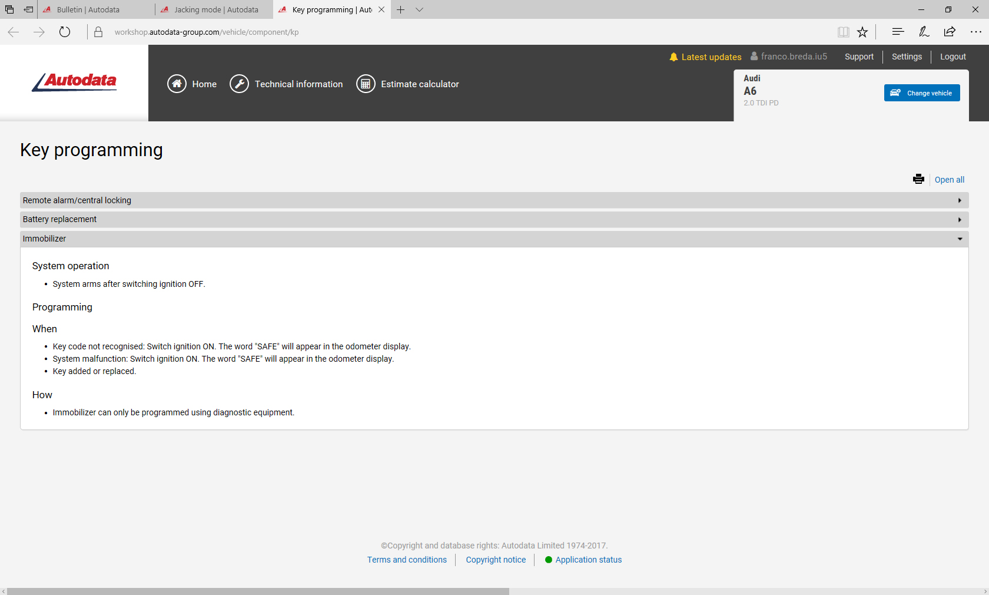Refresh the page with reload icon
The image size is (989, 595).
65,32
